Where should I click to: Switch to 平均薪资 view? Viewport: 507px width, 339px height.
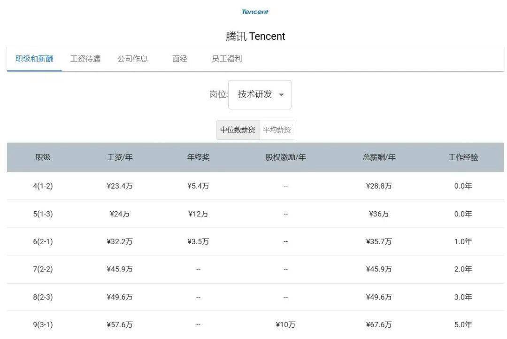pyautogui.click(x=277, y=130)
